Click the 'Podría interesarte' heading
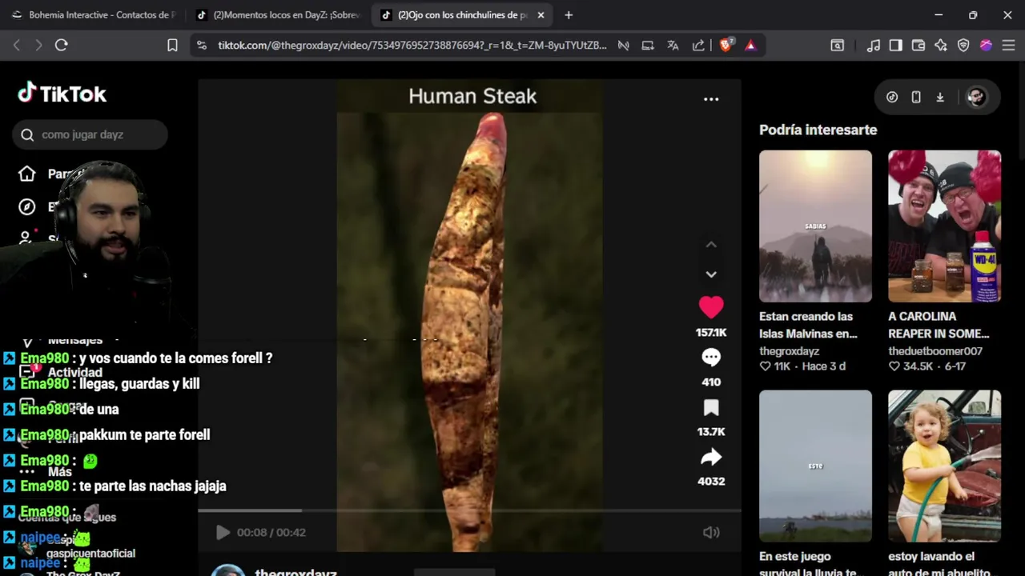 (818, 130)
